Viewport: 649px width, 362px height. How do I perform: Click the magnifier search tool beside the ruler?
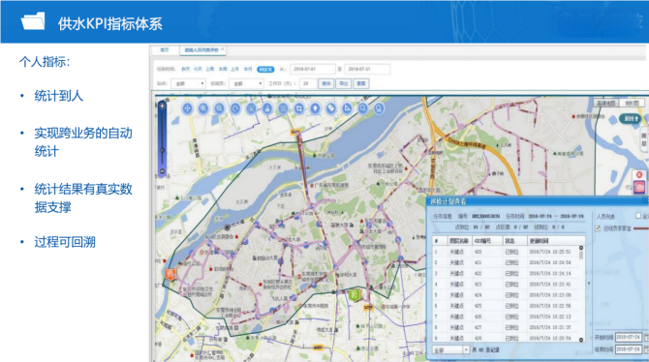363,108
